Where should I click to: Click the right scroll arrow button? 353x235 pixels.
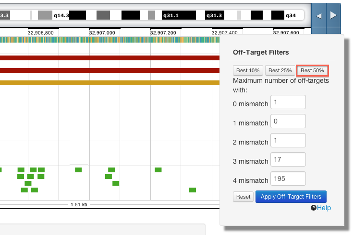click(x=333, y=16)
